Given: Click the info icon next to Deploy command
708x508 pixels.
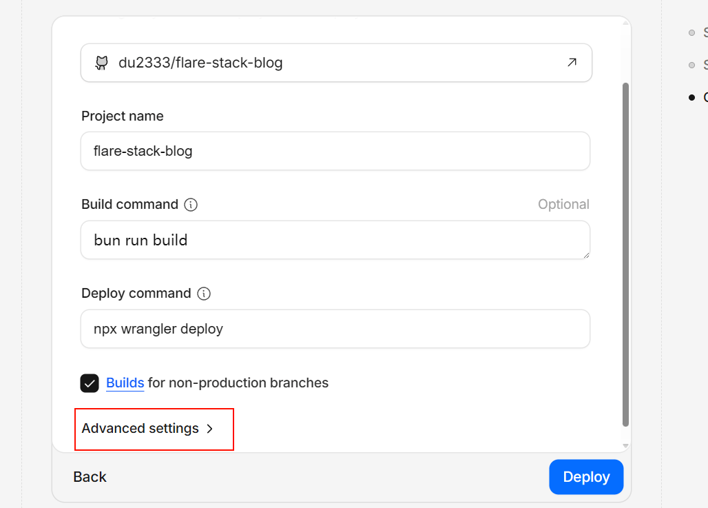Looking at the screenshot, I should click(204, 294).
